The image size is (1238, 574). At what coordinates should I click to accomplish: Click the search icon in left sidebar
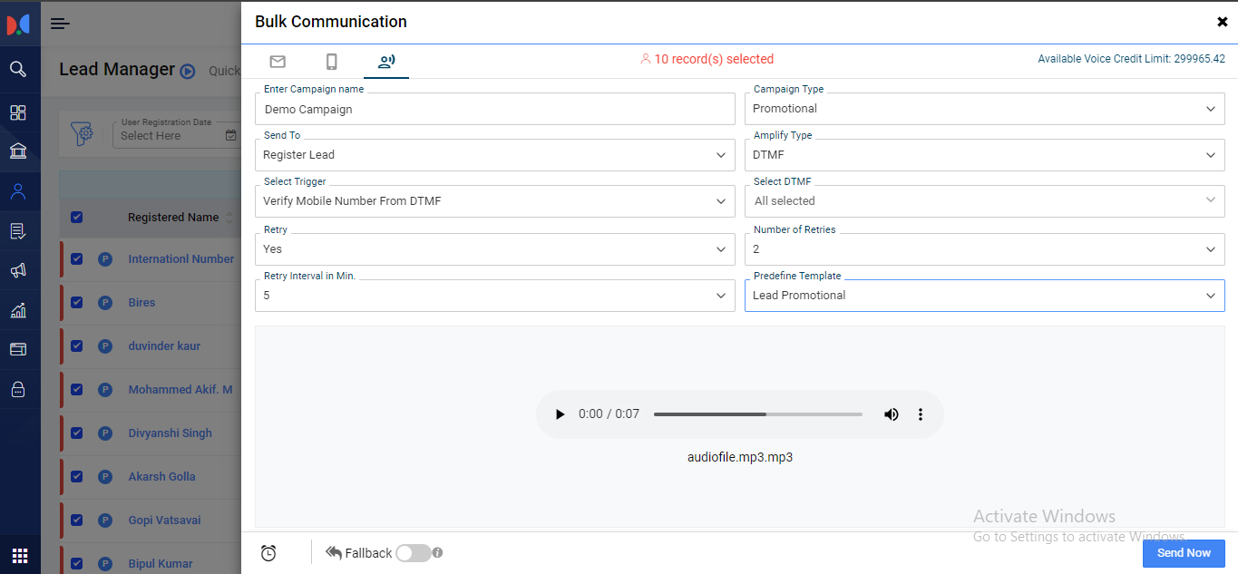(18, 69)
